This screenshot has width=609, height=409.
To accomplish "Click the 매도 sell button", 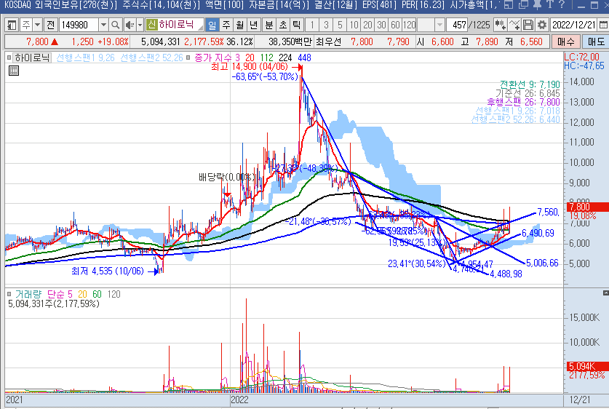I will (x=596, y=41).
